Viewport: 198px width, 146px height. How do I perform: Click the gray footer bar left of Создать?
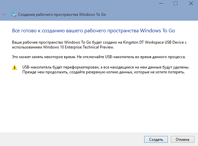tap(72, 139)
